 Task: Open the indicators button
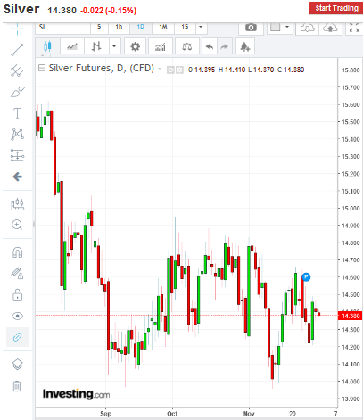click(161, 46)
